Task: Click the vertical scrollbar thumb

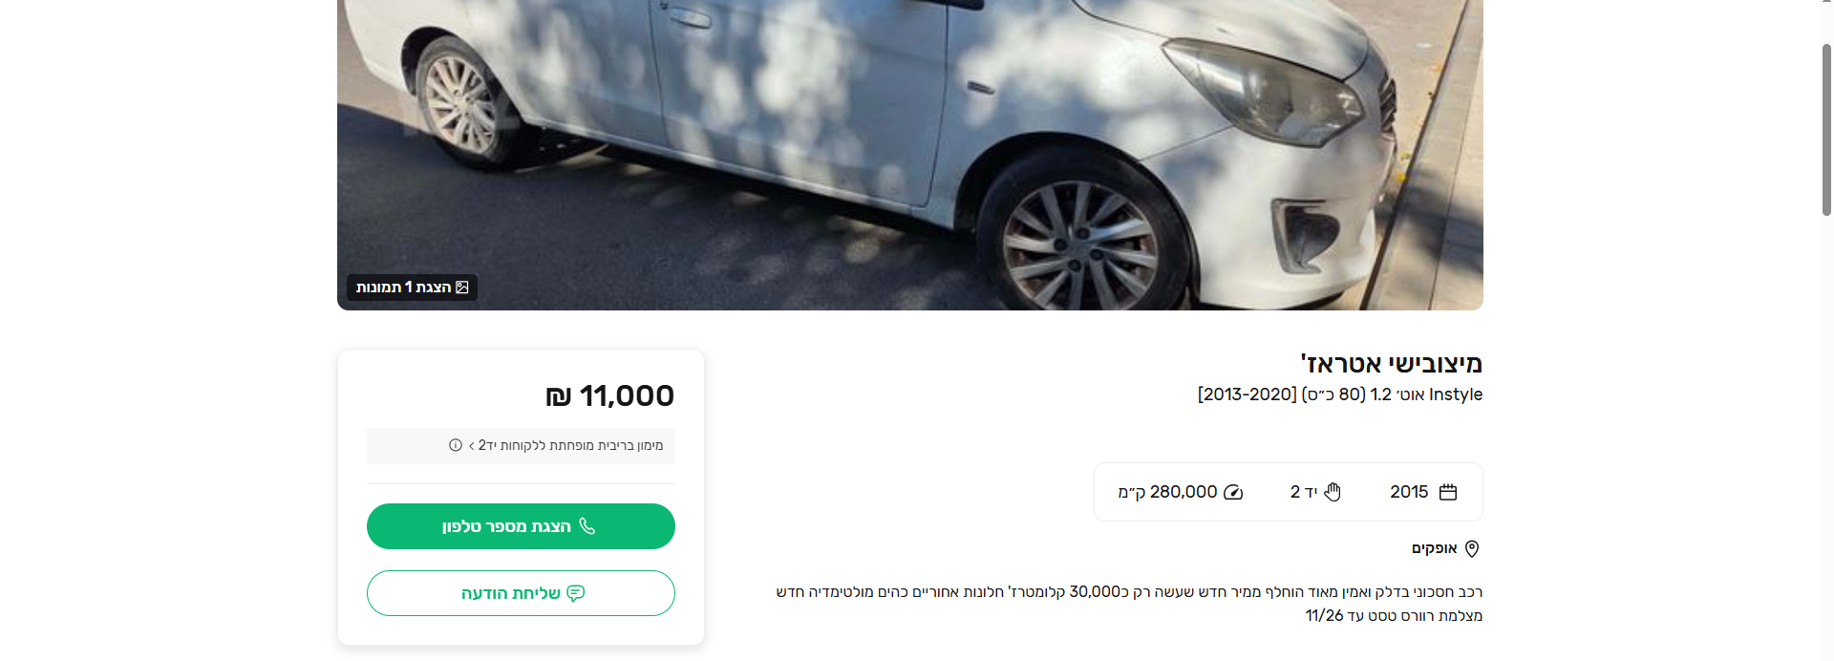Action: tap(1826, 129)
